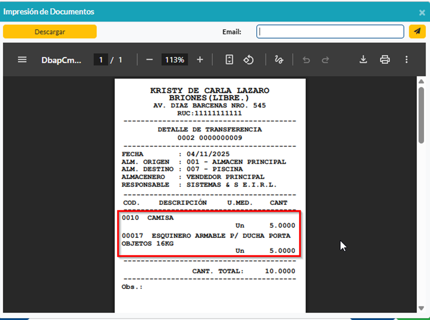Click the 113% zoom level field

174,60
